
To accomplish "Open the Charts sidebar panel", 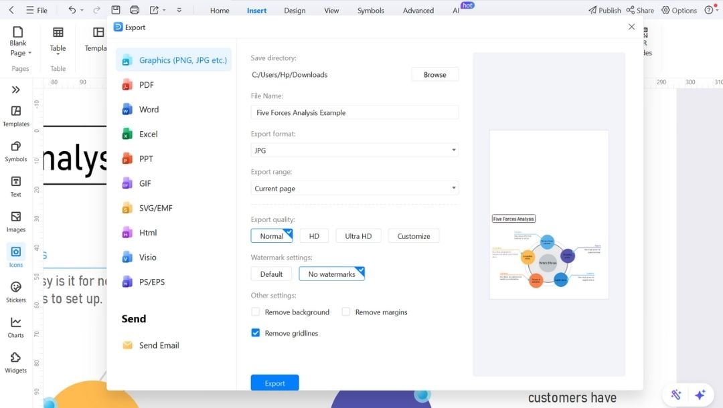I will pos(15,328).
